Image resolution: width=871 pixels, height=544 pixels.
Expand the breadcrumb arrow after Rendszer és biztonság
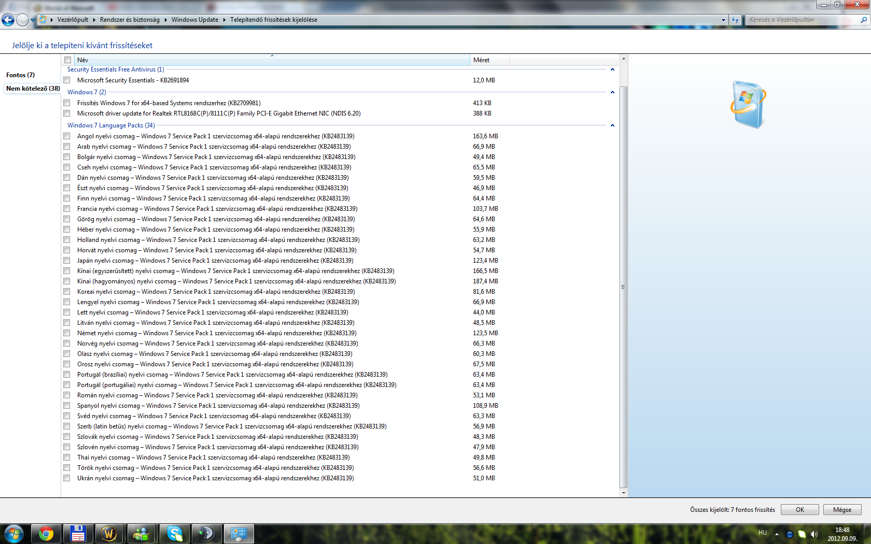click(x=165, y=20)
